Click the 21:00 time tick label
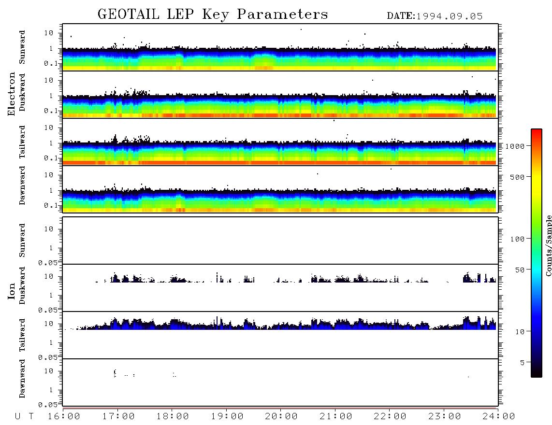Image resolution: width=552 pixels, height=425 pixels. coord(336,416)
